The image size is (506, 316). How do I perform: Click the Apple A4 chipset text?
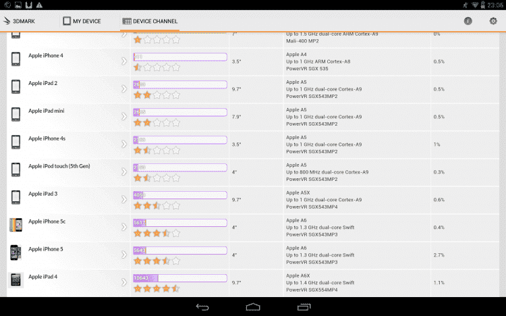pos(296,54)
